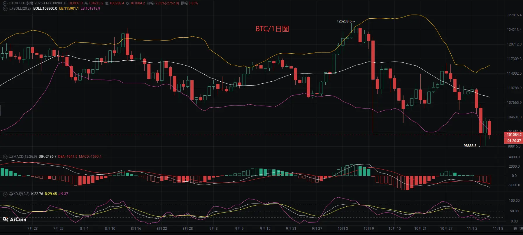Click the BTC/1日图 chart title annotation
523x235 pixels.
click(272, 29)
